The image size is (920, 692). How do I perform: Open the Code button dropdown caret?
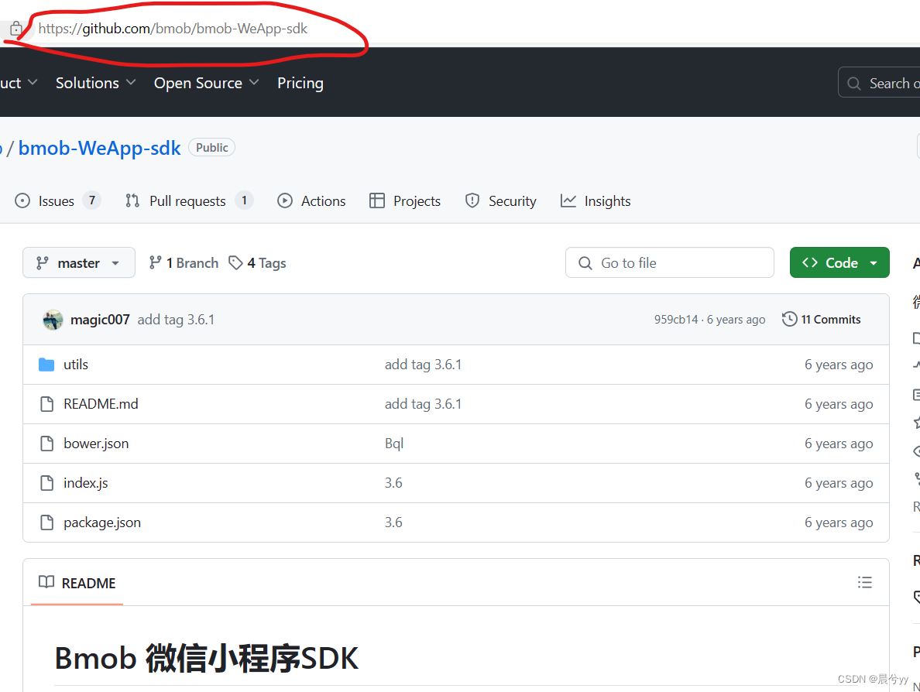tap(874, 263)
